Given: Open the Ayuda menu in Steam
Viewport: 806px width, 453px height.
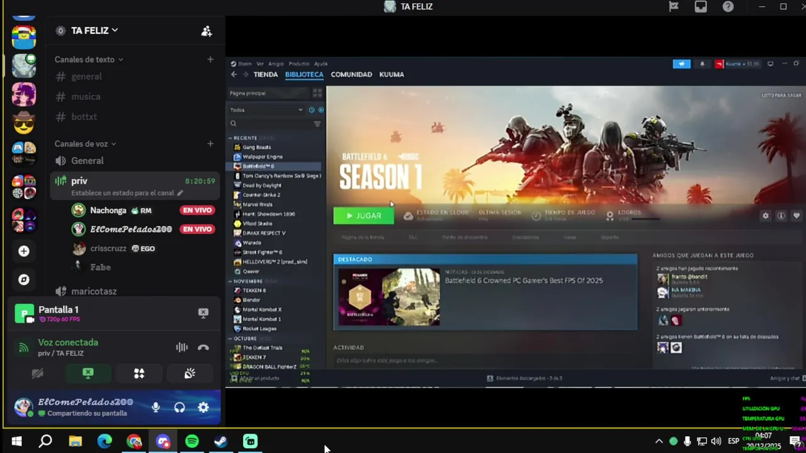Looking at the screenshot, I should point(321,64).
